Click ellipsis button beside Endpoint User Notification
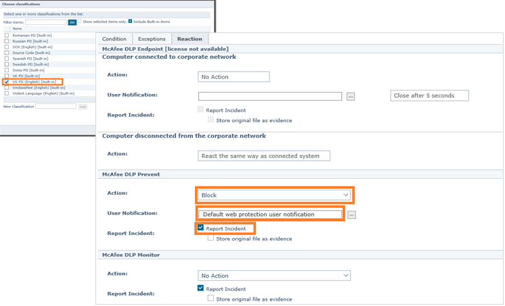 351,97
